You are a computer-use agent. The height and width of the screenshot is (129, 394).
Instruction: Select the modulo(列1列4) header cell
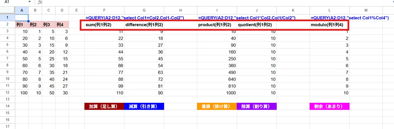330,25
